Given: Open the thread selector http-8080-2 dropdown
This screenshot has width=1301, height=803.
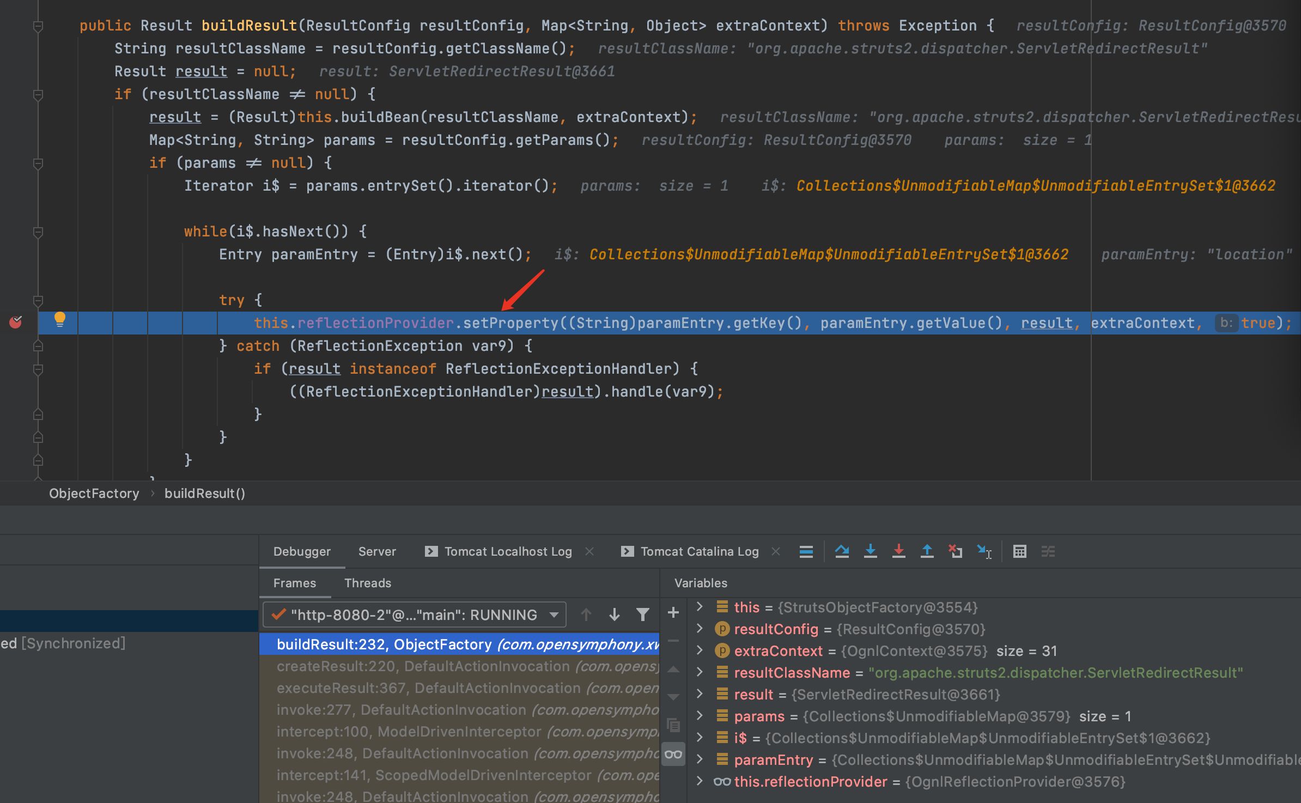Looking at the screenshot, I should pyautogui.click(x=415, y=615).
